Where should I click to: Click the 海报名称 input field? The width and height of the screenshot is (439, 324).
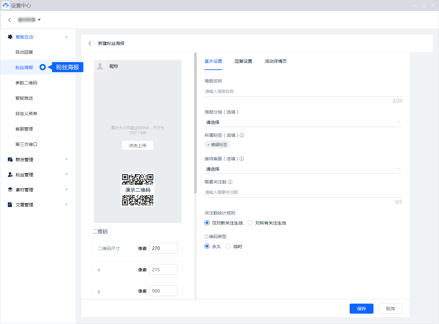(303, 91)
